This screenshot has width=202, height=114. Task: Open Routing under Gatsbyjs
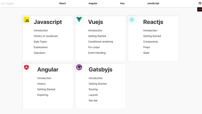coord(93,89)
